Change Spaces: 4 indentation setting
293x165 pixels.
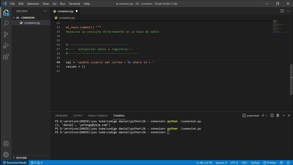click(221, 163)
